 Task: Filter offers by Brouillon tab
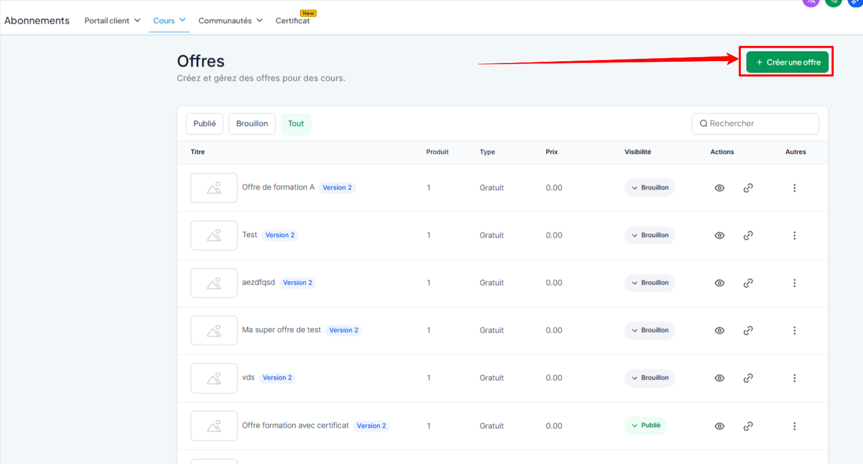point(252,124)
